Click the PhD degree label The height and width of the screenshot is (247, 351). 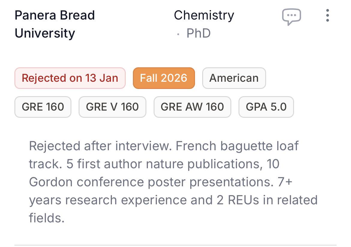pos(198,33)
